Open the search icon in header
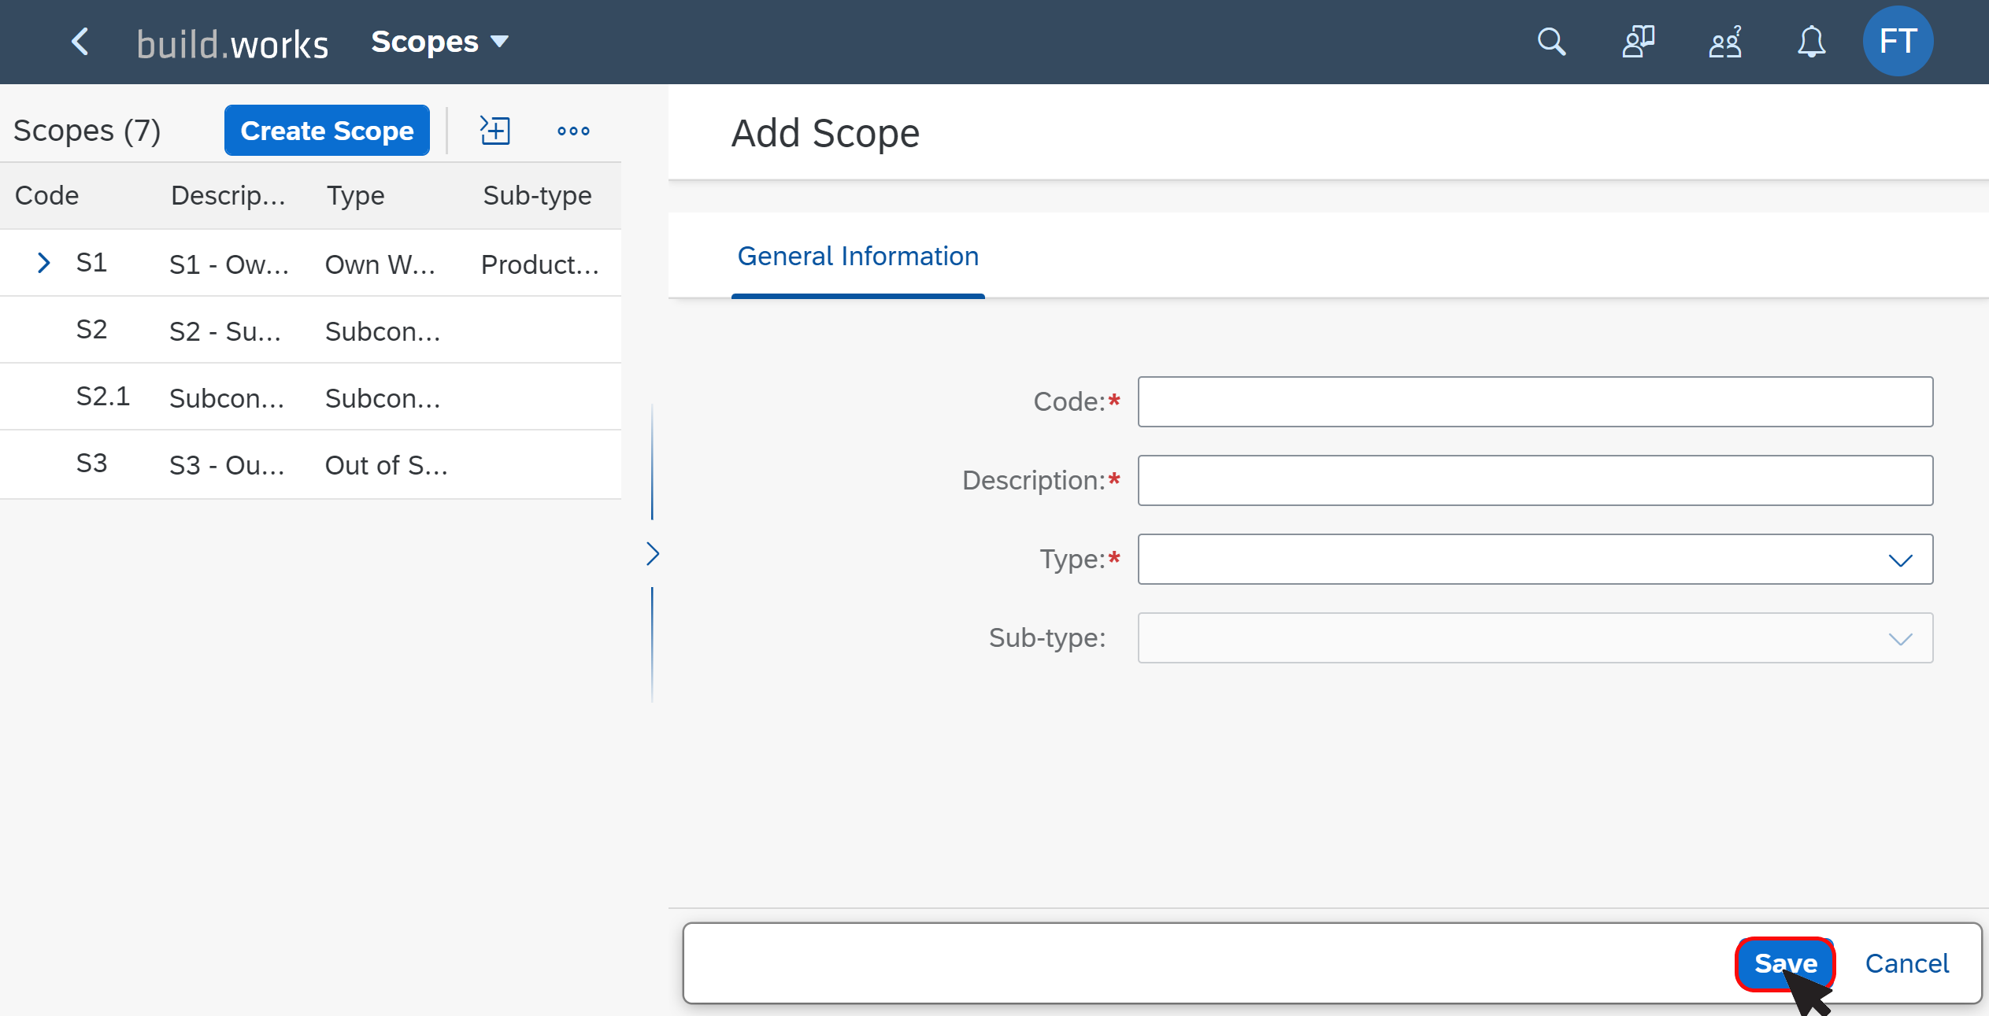Viewport: 1989px width, 1016px height. [x=1551, y=42]
